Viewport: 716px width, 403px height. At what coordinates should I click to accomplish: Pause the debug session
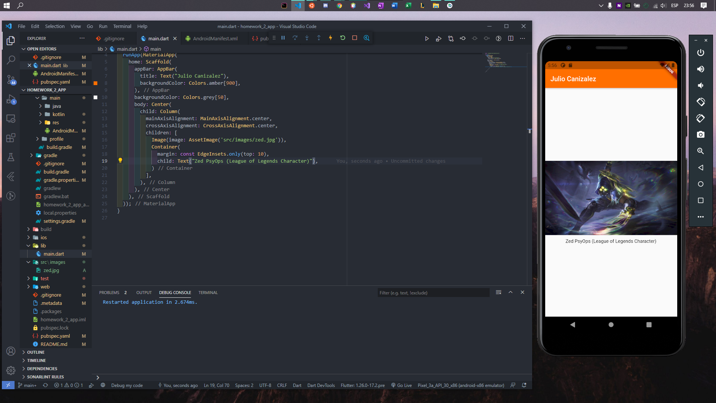pyautogui.click(x=283, y=38)
